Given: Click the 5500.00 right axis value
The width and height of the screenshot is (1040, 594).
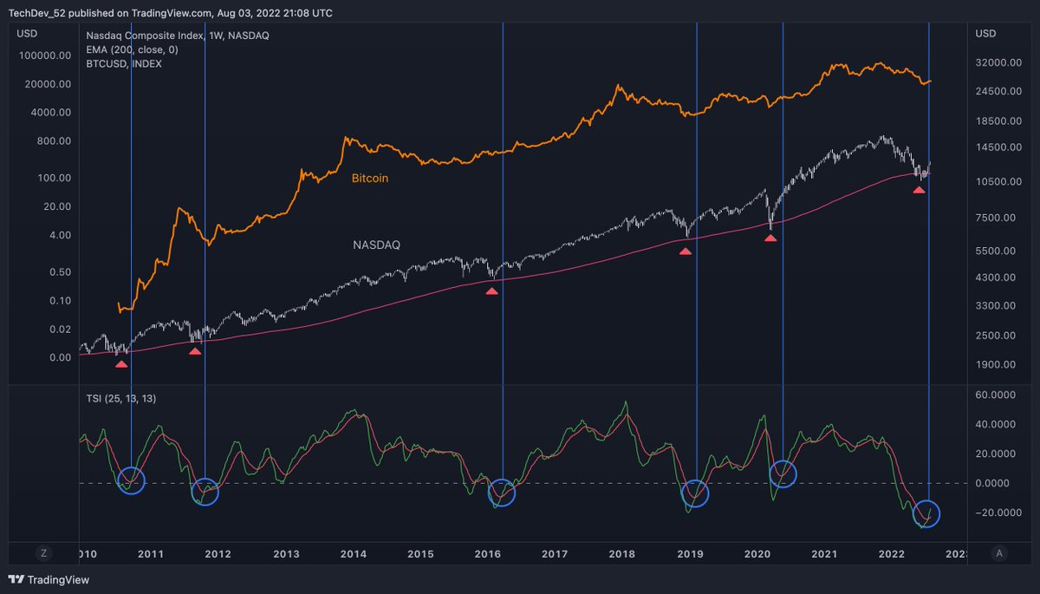Looking at the screenshot, I should (x=993, y=251).
